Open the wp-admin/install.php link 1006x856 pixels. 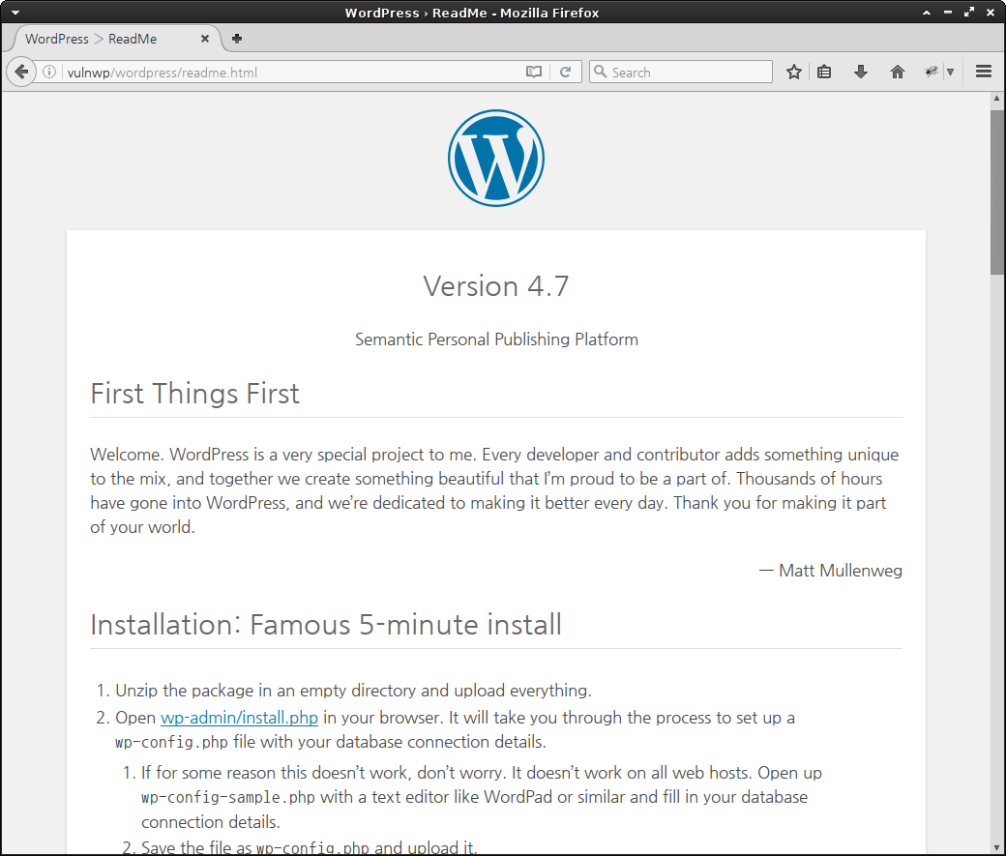(239, 718)
